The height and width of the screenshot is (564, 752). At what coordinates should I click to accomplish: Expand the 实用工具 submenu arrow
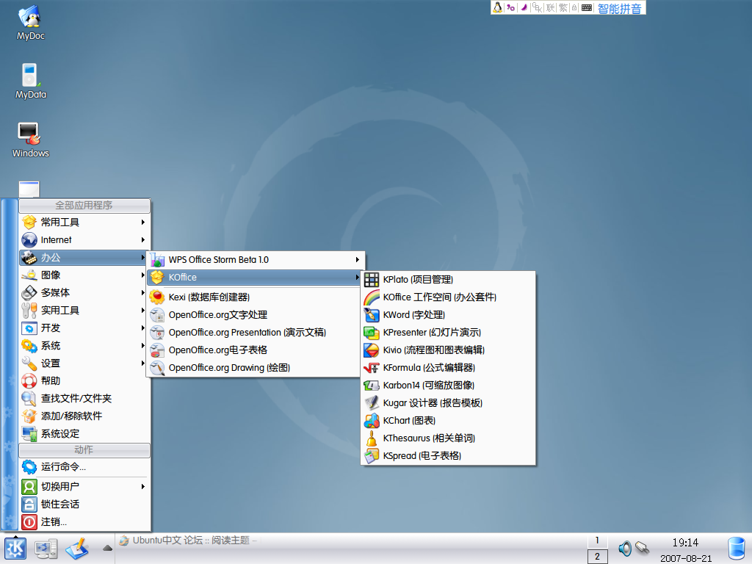point(143,311)
